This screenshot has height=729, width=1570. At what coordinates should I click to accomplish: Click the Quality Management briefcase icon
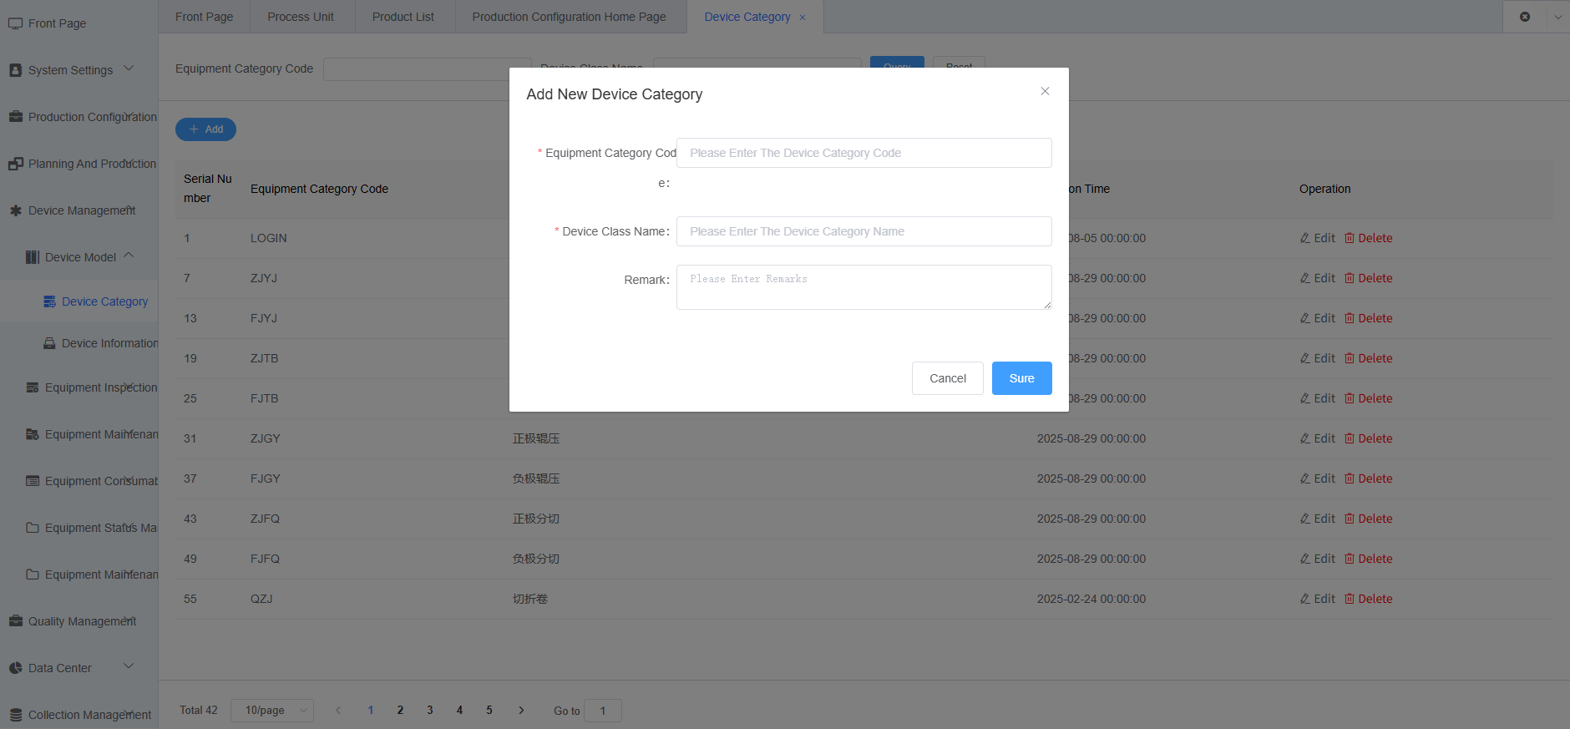pos(15,621)
